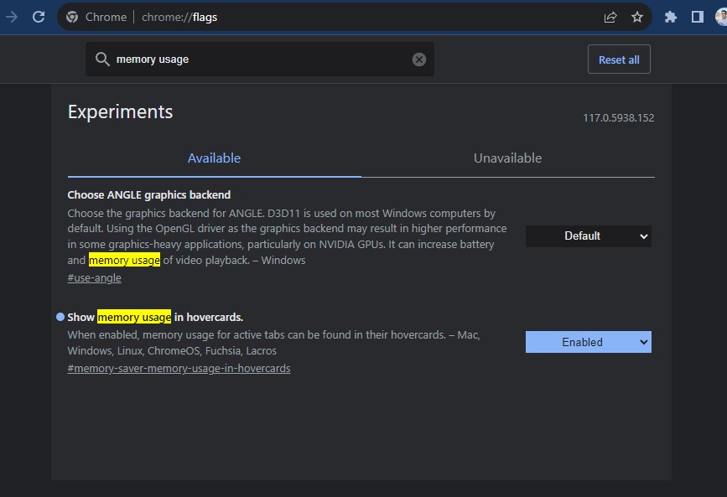Switch to the Unavailable tab
Viewport: 727px width, 497px height.
(x=507, y=158)
